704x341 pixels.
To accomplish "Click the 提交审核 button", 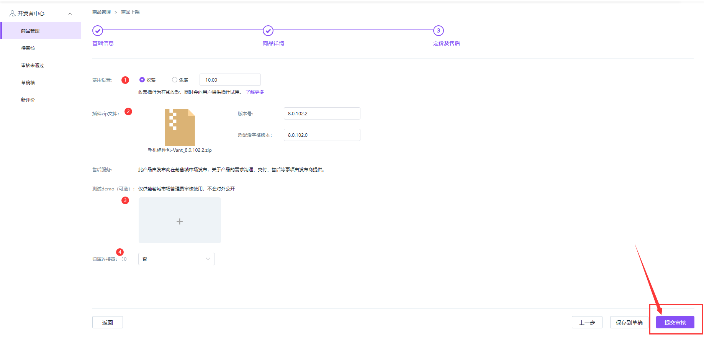I will [675, 322].
